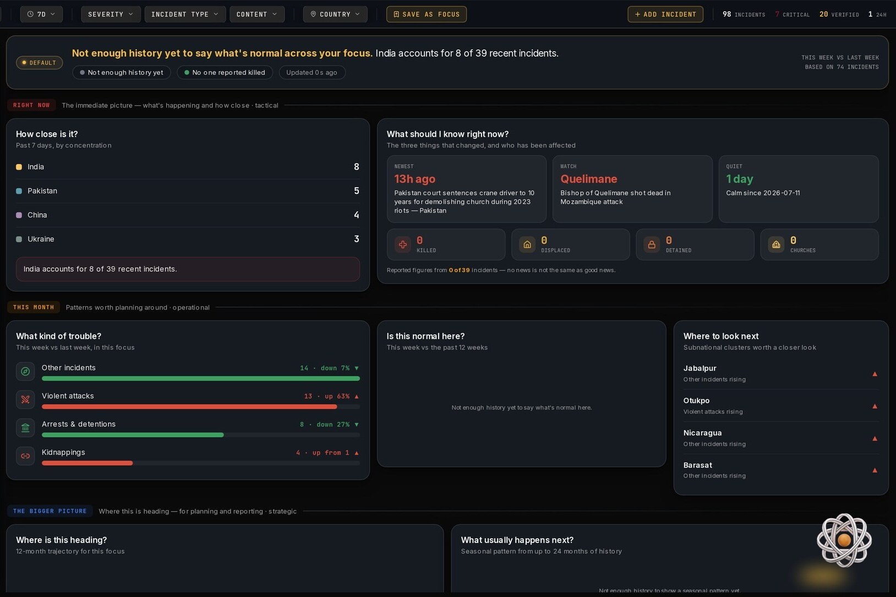Click the clock icon beside 7D
This screenshot has width=896, height=597.
click(30, 14)
